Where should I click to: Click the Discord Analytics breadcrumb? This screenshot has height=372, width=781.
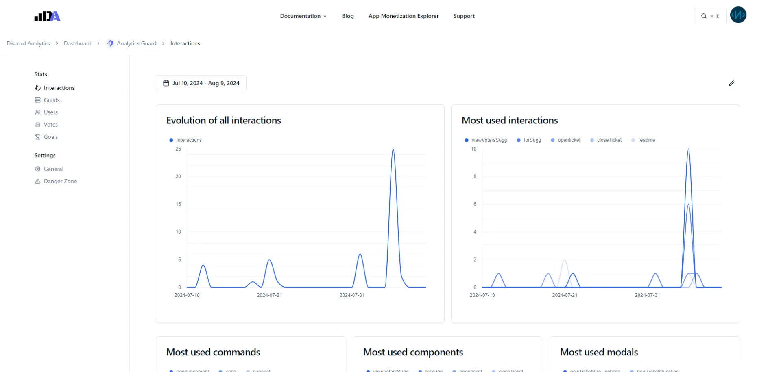point(28,43)
